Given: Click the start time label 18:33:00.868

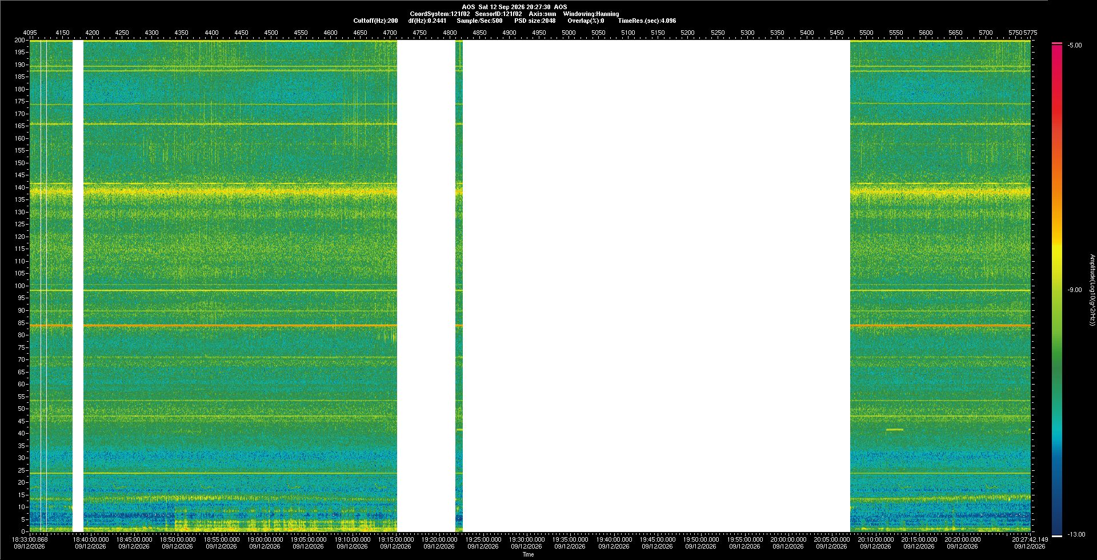Looking at the screenshot, I should [x=30, y=539].
